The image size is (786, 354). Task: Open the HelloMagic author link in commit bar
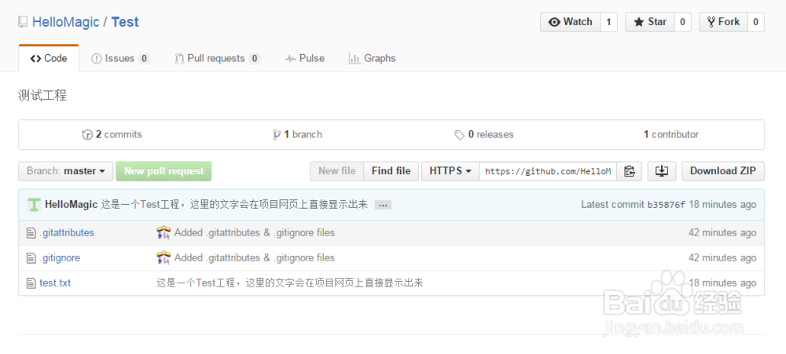[72, 205]
